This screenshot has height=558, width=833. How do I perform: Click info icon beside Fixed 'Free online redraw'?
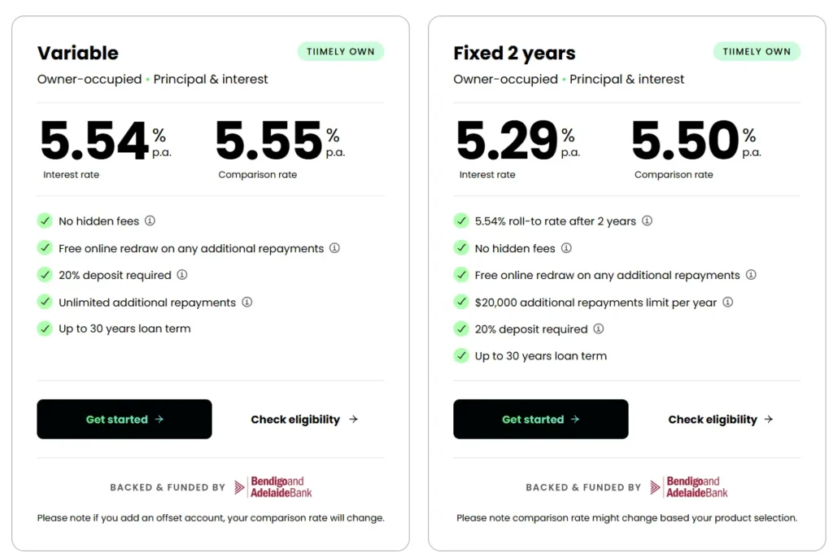(751, 275)
